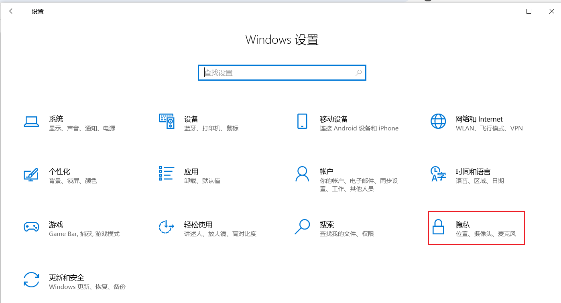Click the Gaming controller icon

coord(31,227)
